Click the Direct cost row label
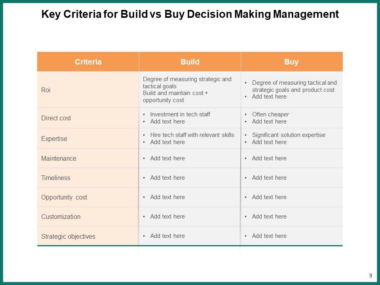This screenshot has height=285, width=380. 56,118
